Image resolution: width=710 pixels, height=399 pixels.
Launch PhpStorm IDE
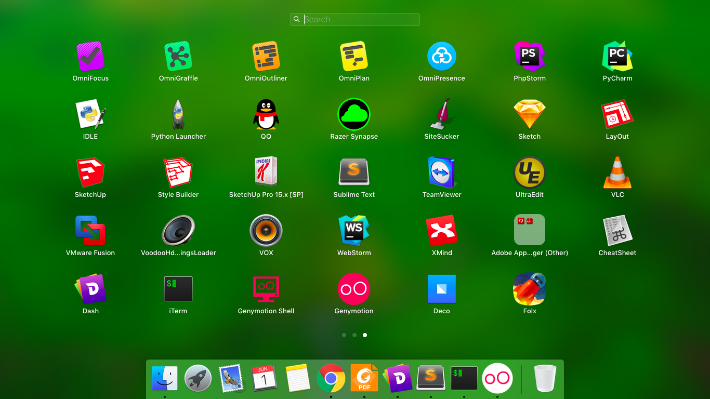click(530, 56)
